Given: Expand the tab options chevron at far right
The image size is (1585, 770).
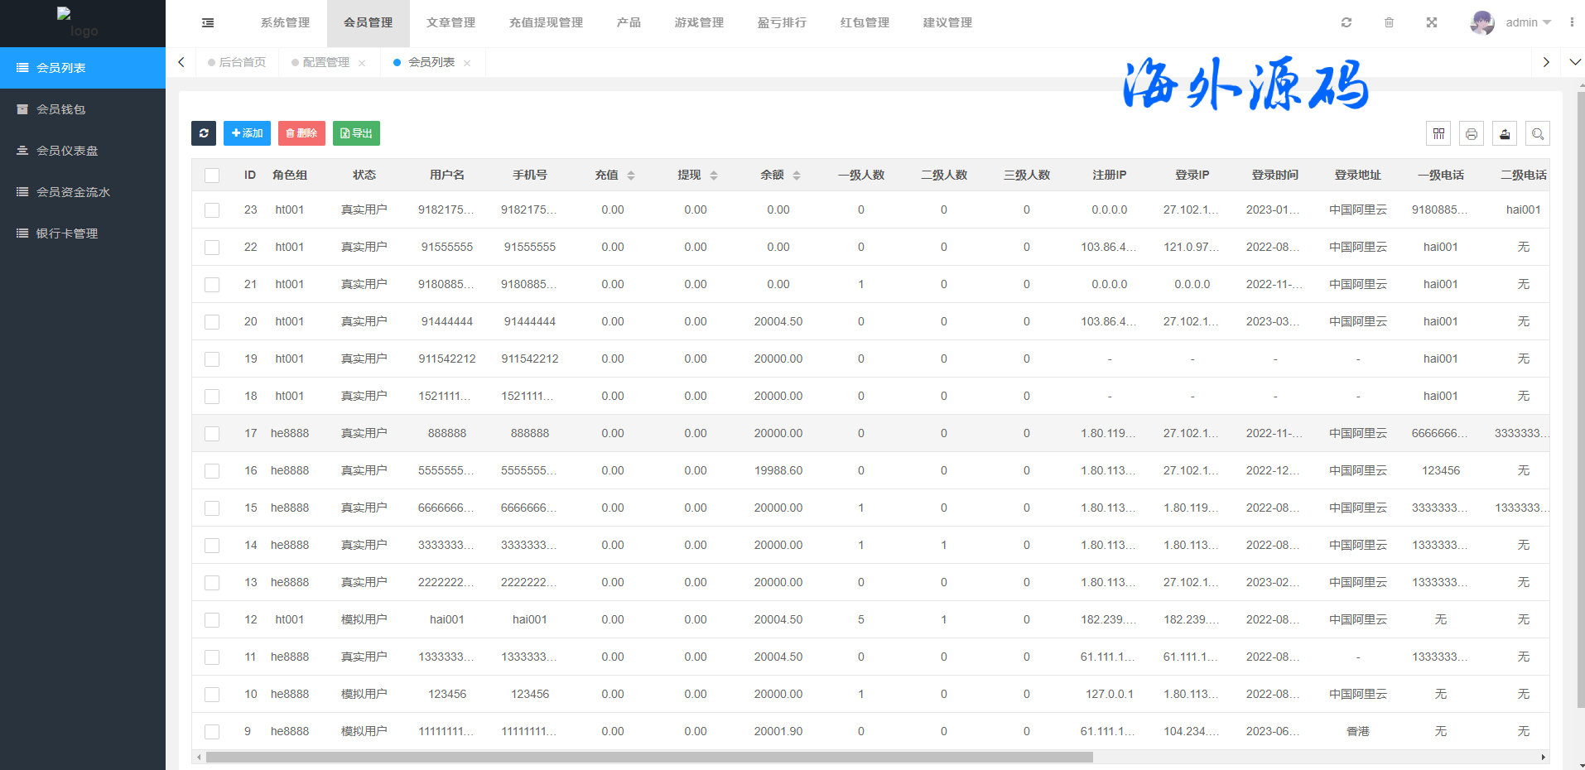Looking at the screenshot, I should [x=1574, y=62].
